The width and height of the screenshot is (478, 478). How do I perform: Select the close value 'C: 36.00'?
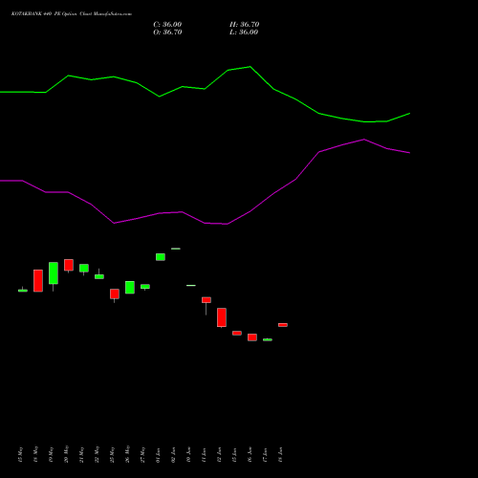pos(167,25)
